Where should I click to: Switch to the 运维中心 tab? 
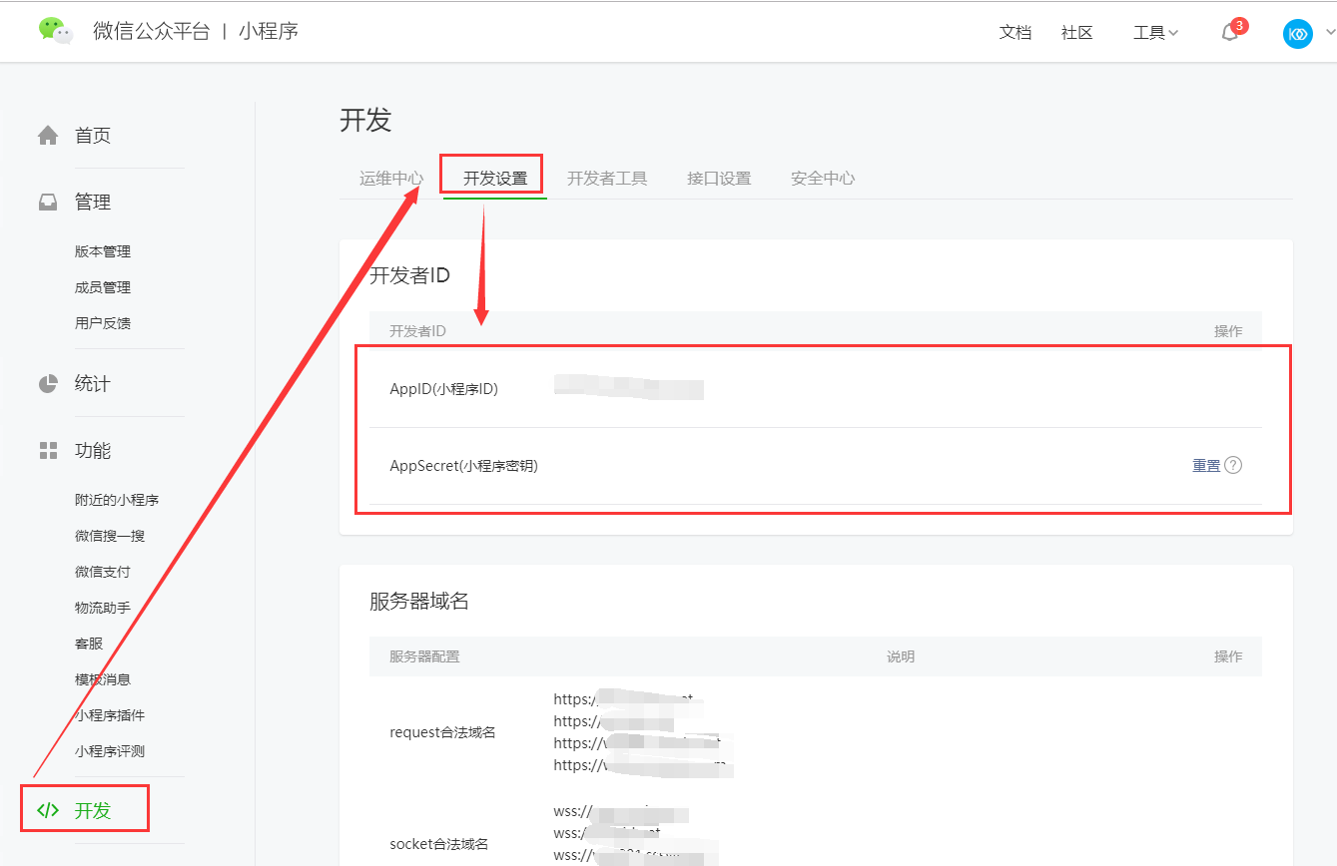pyautogui.click(x=391, y=179)
